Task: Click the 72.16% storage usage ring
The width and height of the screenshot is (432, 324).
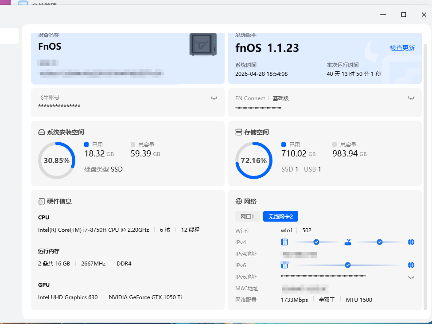Action: click(x=253, y=160)
